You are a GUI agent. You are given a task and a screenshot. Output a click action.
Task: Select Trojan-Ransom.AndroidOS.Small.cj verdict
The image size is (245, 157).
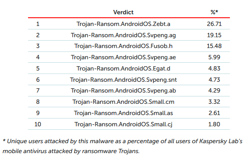click(123, 124)
